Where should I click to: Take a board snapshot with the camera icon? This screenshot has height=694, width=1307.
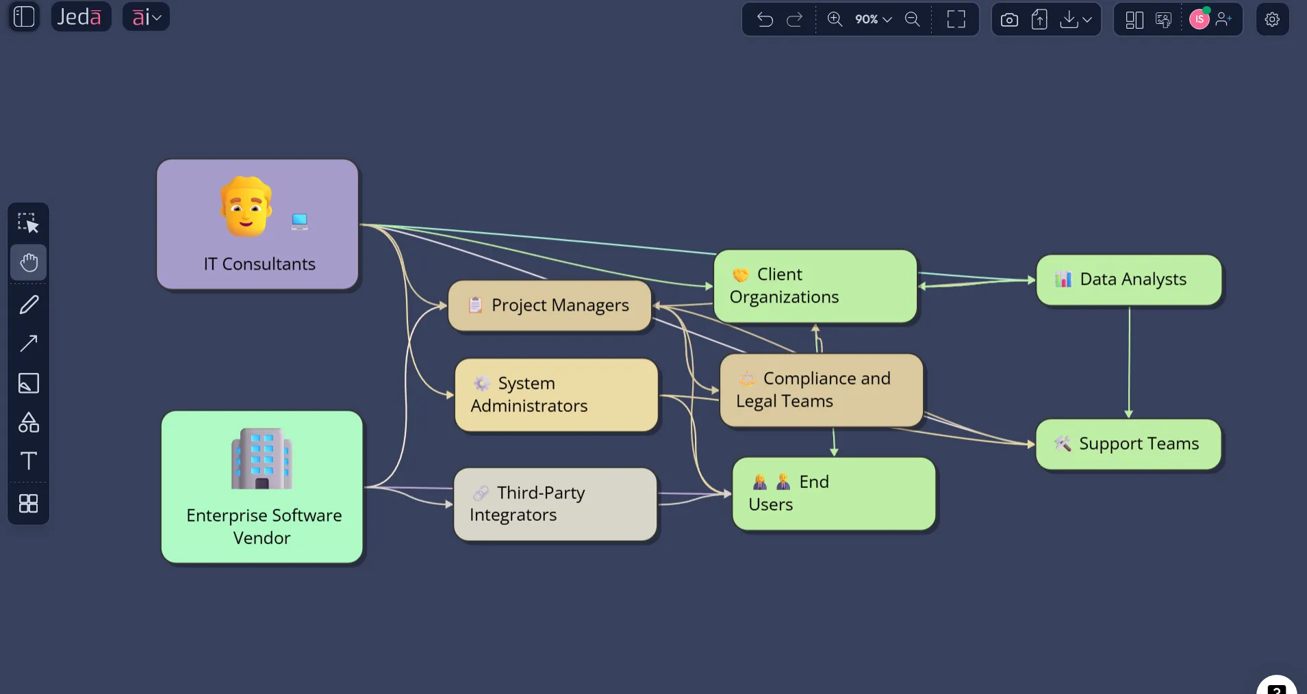(x=1010, y=19)
